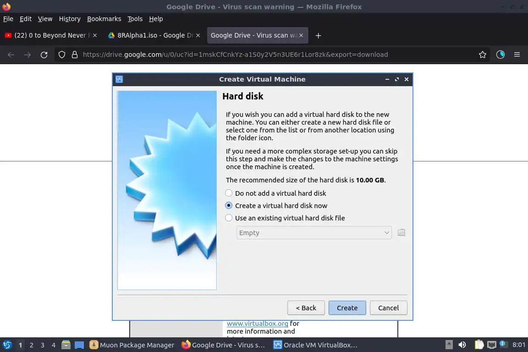This screenshot has height=352, width=528.
Task: Open the Help menu in Firefox
Action: 156,19
